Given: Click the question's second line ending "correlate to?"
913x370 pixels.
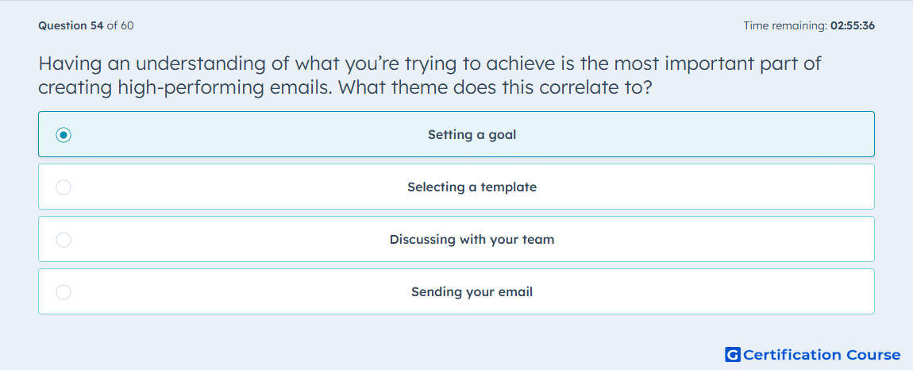Looking at the screenshot, I should (x=345, y=87).
